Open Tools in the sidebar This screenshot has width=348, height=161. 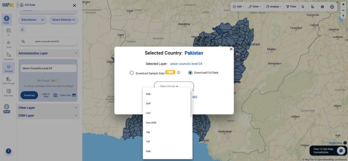tap(8, 44)
